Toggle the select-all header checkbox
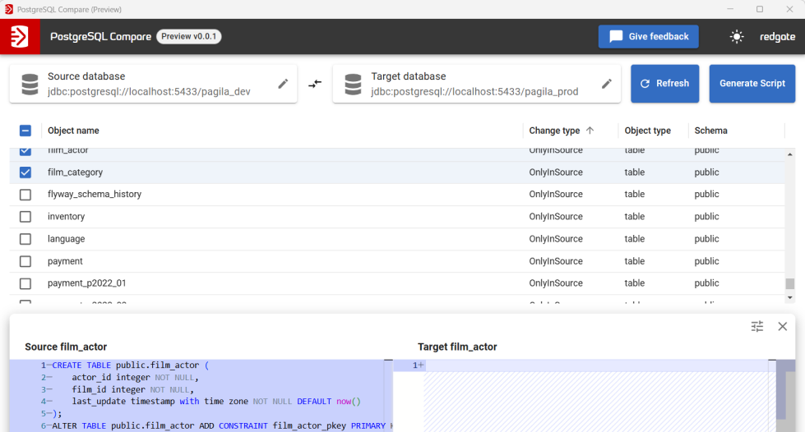 25,131
